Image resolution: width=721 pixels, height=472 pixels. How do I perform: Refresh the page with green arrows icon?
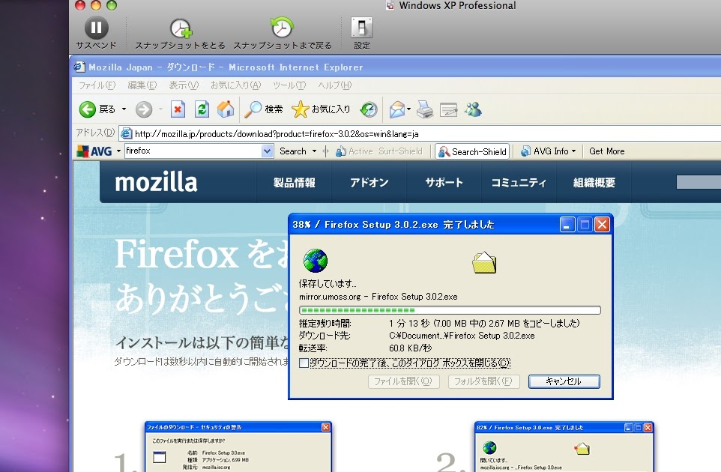point(202,109)
